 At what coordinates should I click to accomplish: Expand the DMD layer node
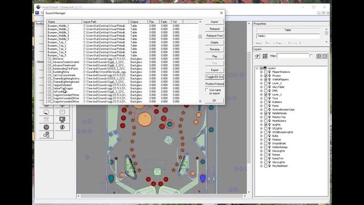coord(262,91)
